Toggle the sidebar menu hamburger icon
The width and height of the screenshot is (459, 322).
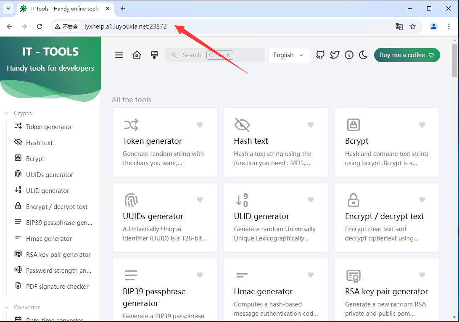click(x=119, y=55)
